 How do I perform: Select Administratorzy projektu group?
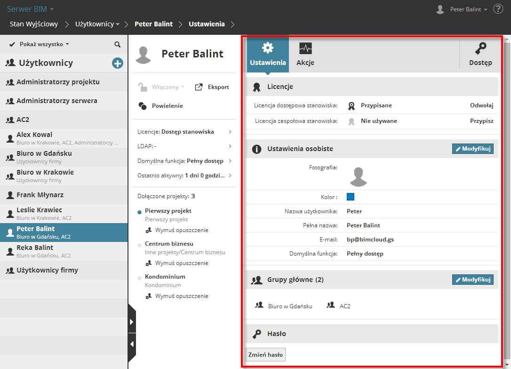pyautogui.click(x=64, y=82)
